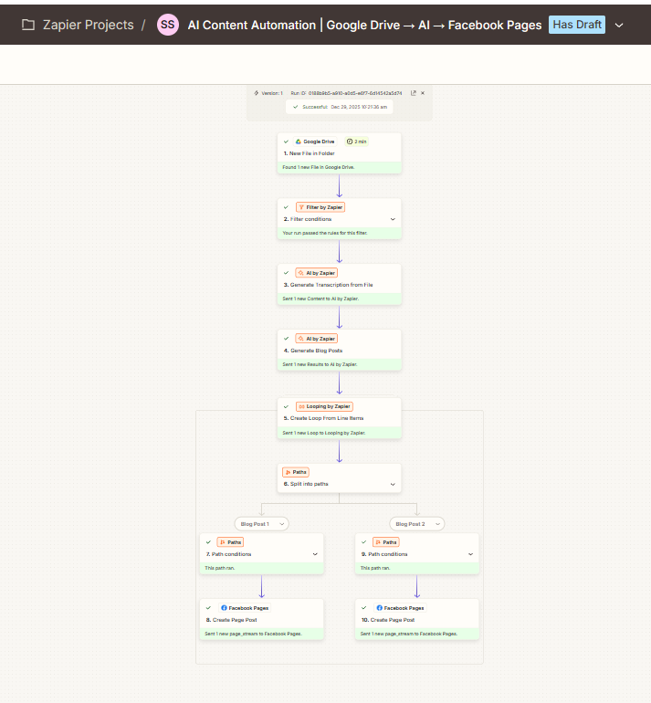The width and height of the screenshot is (651, 703).
Task: Click the Has Draft badge
Action: click(x=577, y=25)
